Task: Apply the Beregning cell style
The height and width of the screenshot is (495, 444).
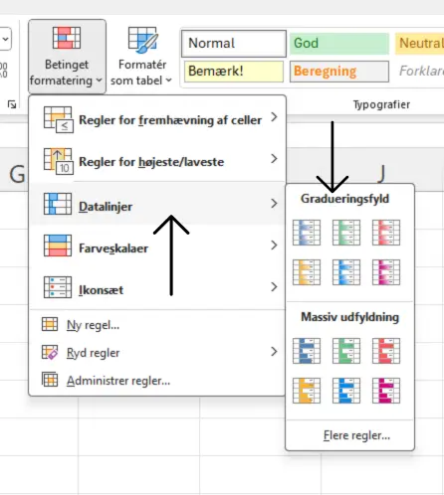Action: coord(339,72)
